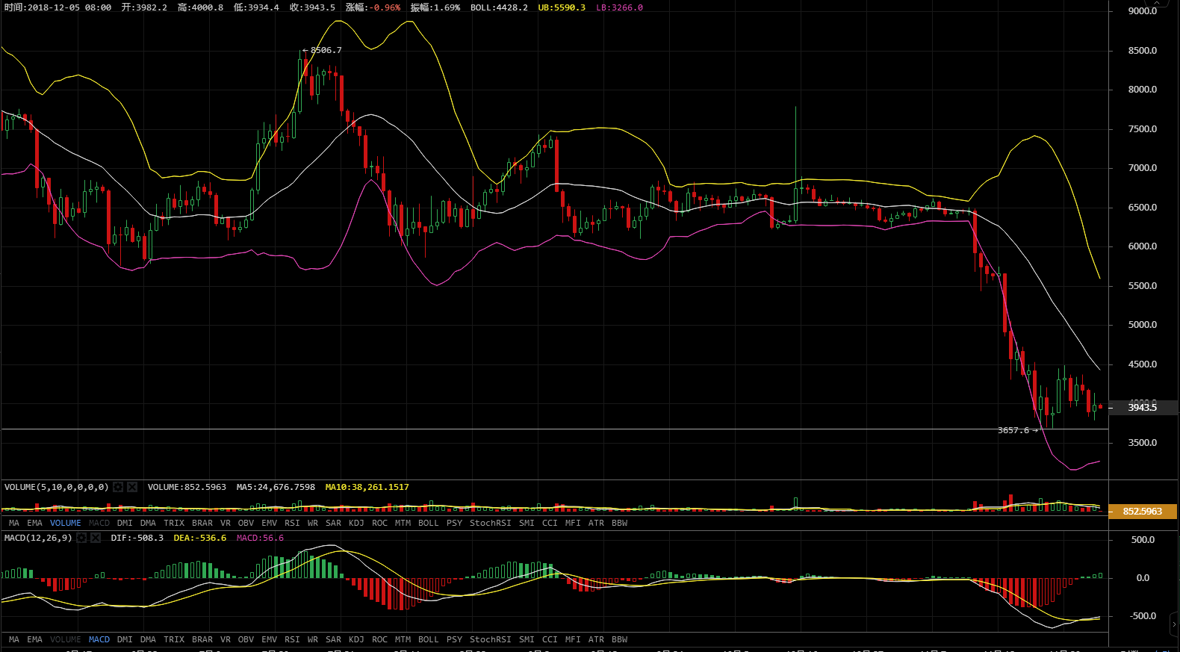
Task: Set bottom pane indicator to RSI
Action: click(292, 639)
